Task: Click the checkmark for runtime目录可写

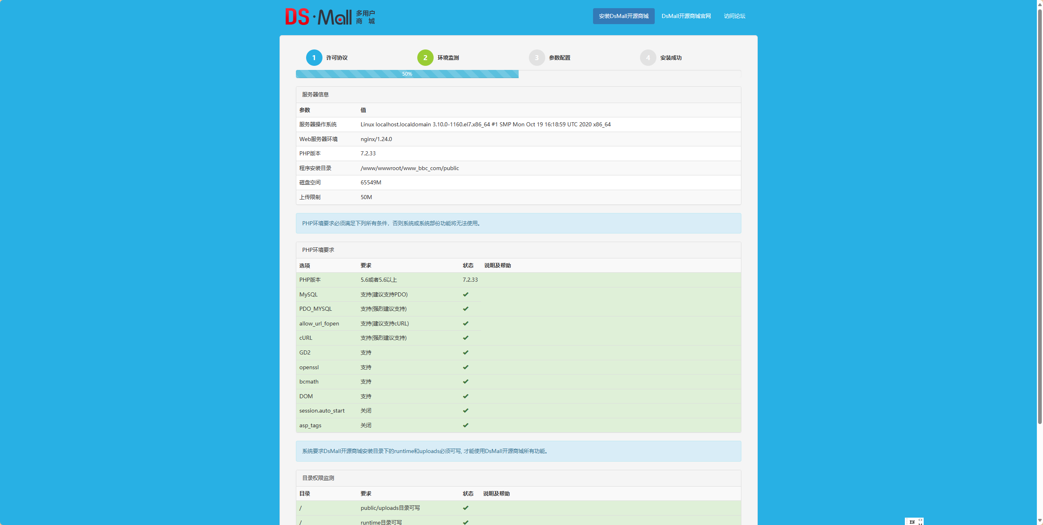Action: 466,522
